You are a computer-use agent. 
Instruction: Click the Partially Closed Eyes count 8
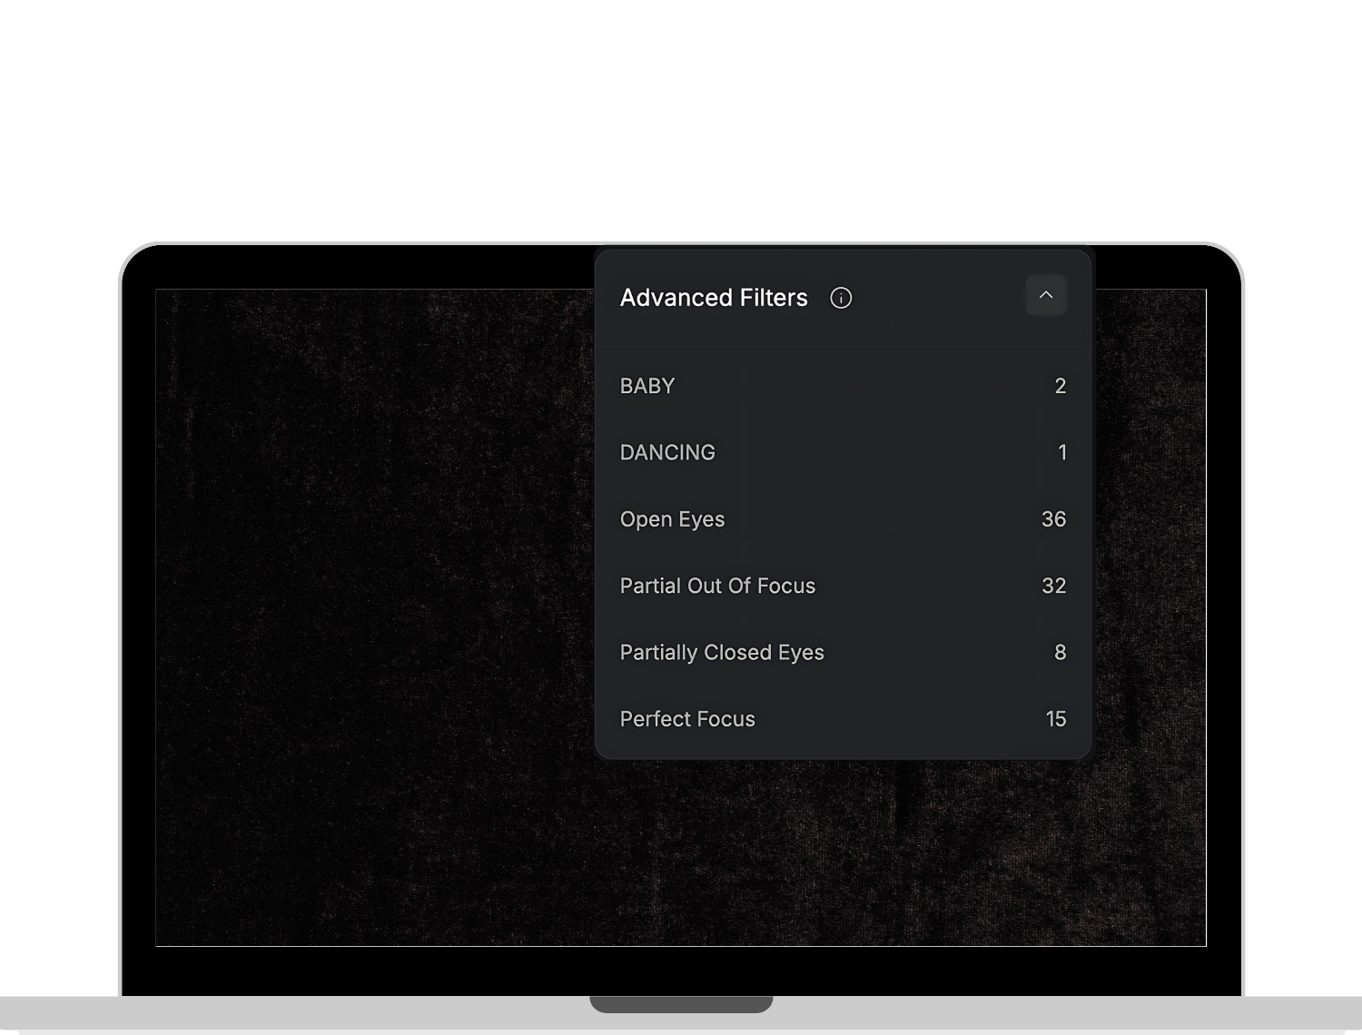coord(1060,653)
